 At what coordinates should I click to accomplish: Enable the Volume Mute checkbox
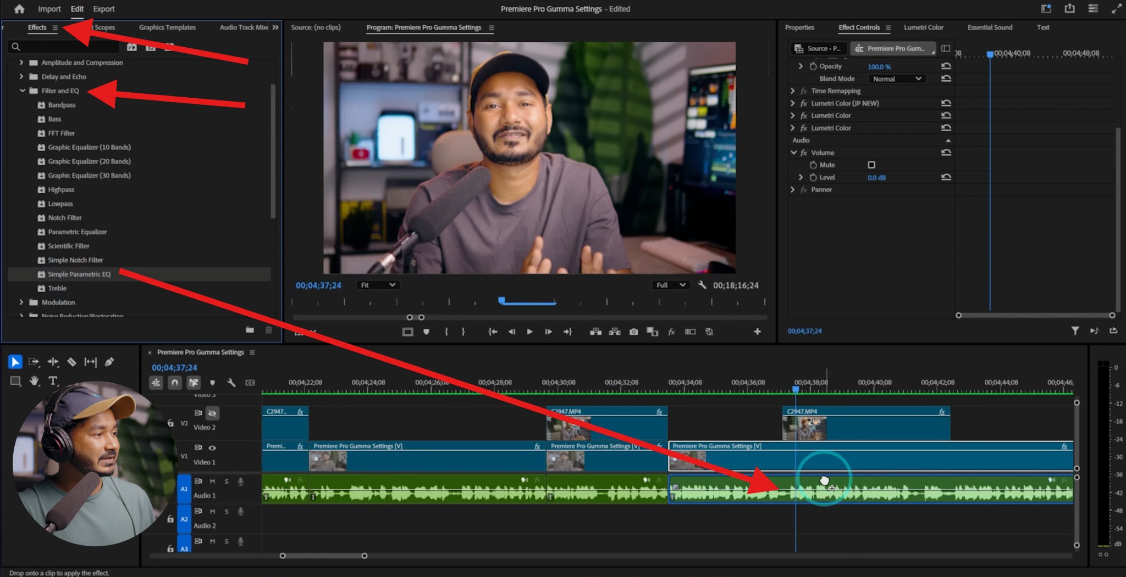pos(871,165)
